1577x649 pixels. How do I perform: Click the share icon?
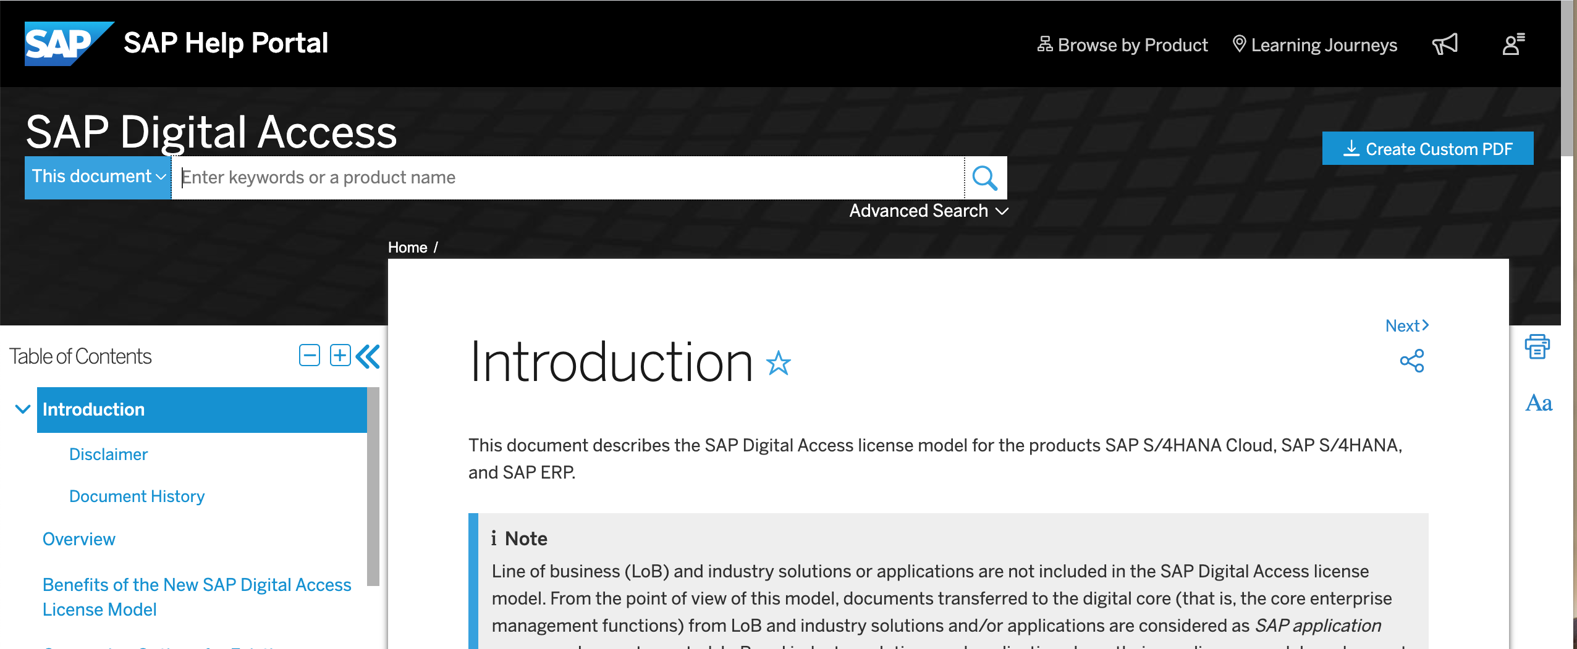(1412, 361)
